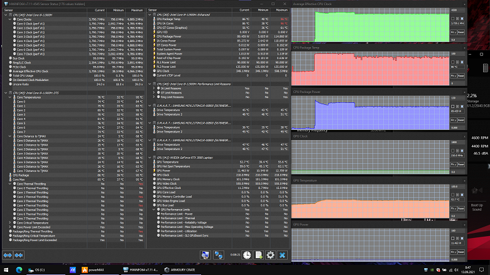Click Reset in CPU Package Power graph

click(461, 120)
